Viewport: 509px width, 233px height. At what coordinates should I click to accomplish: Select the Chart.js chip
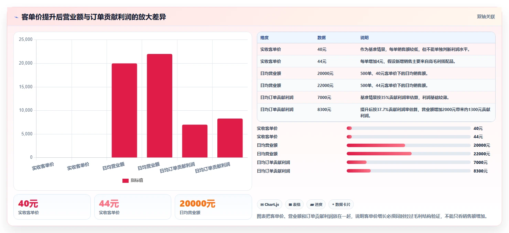click(270, 204)
